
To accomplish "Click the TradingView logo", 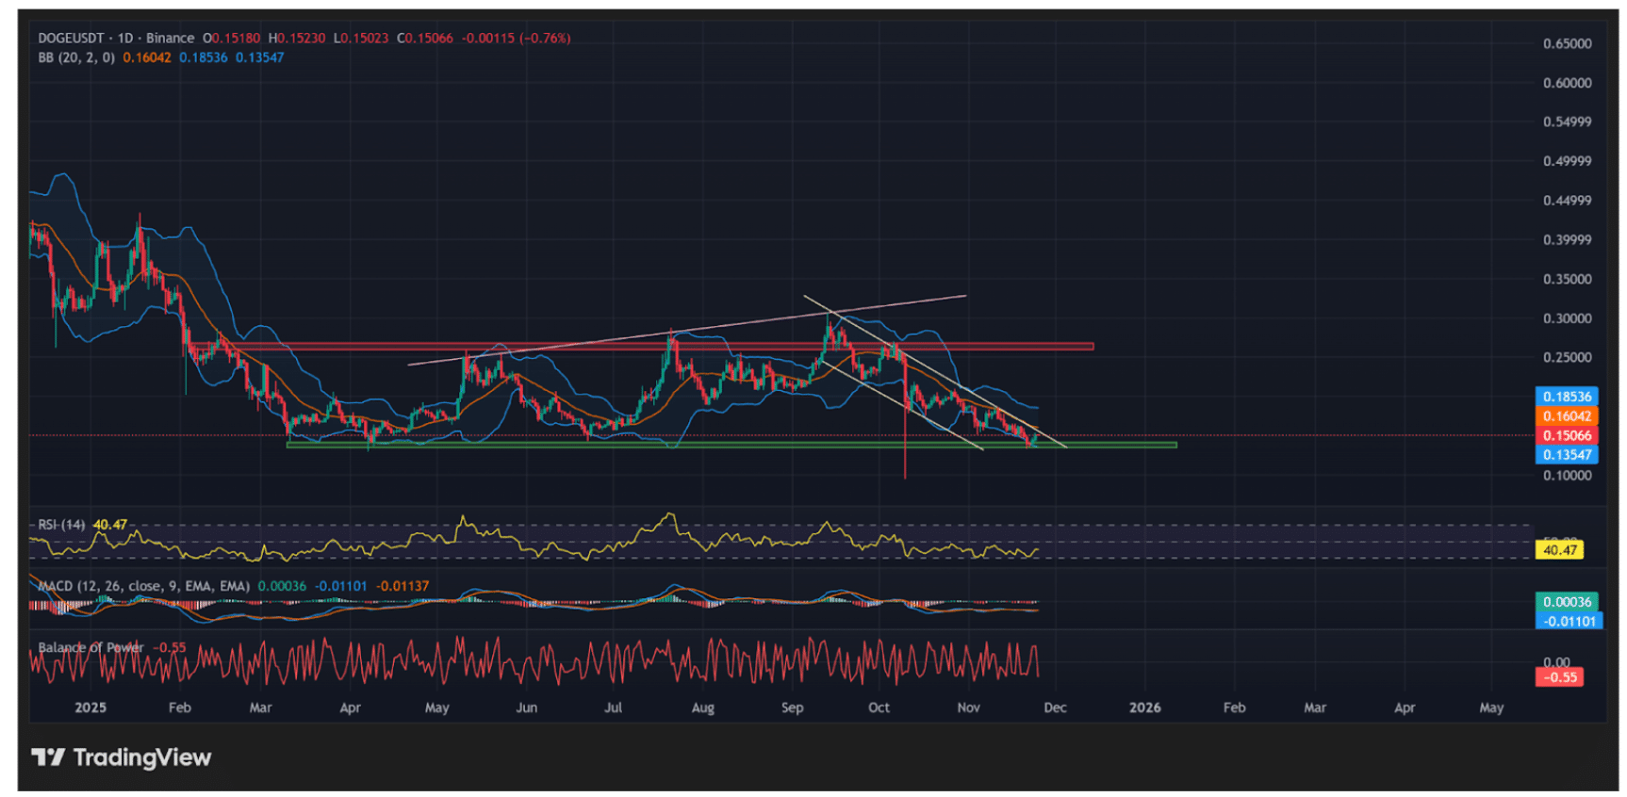I will (x=122, y=757).
